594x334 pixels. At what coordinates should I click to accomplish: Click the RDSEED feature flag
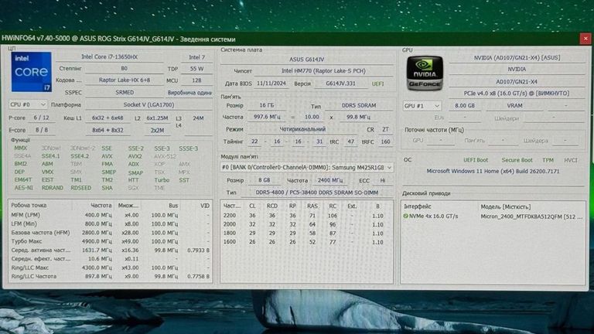80,188
